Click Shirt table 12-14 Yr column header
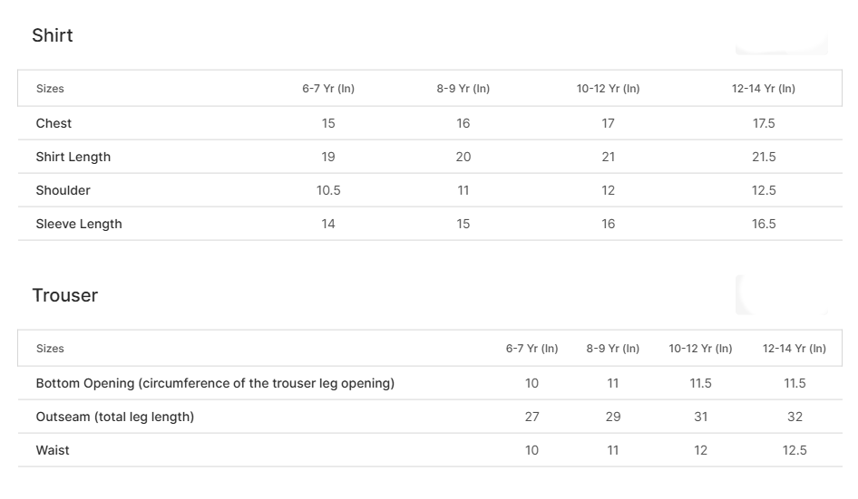 point(764,89)
